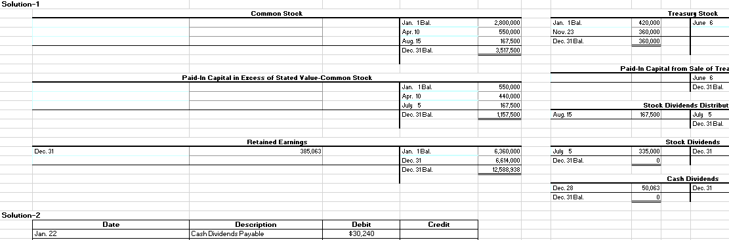Select the 420,000 treasury stock balance

[x=646, y=23]
